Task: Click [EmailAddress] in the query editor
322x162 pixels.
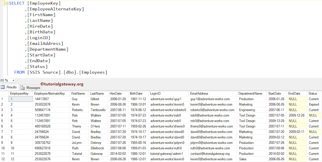Action: click(x=45, y=43)
